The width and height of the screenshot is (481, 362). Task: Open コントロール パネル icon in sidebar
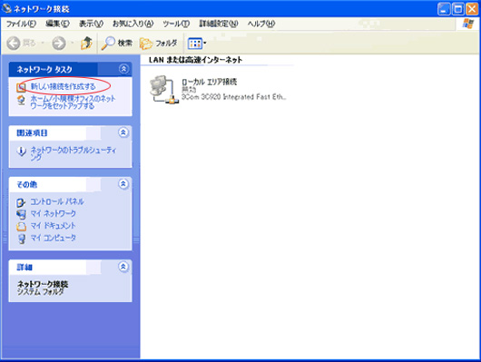(21, 202)
